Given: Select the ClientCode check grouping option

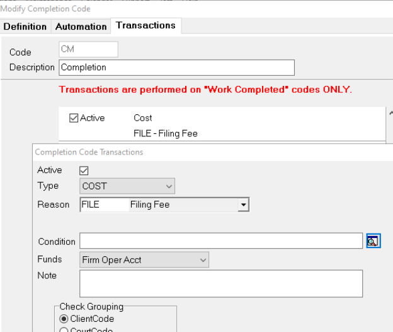Looking at the screenshot, I should coord(64,319).
